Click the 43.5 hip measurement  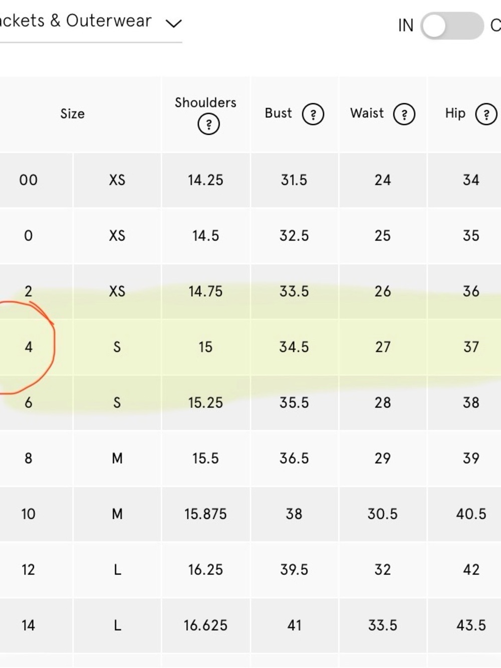tap(471, 625)
